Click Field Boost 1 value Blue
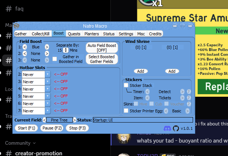Viewport: 228px width, 156px height. 36,47
